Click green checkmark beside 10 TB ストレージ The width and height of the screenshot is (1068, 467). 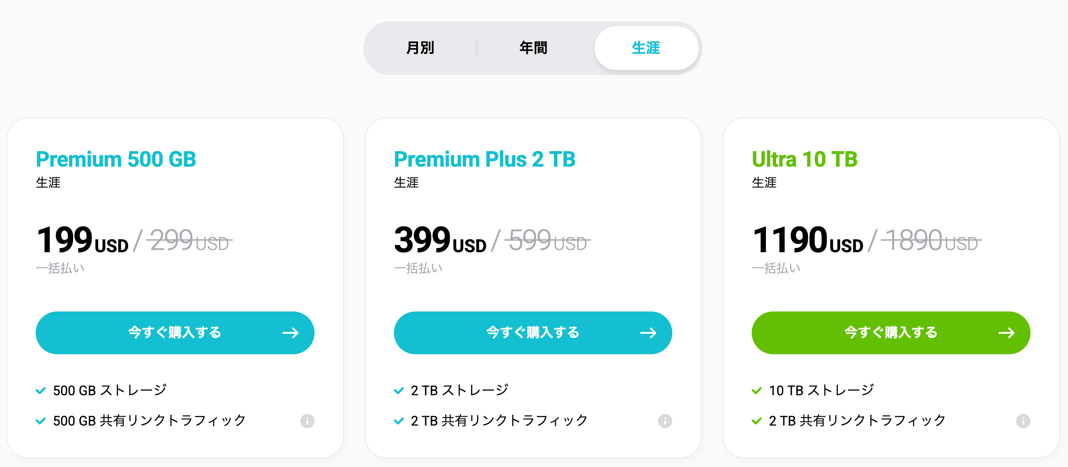point(757,391)
